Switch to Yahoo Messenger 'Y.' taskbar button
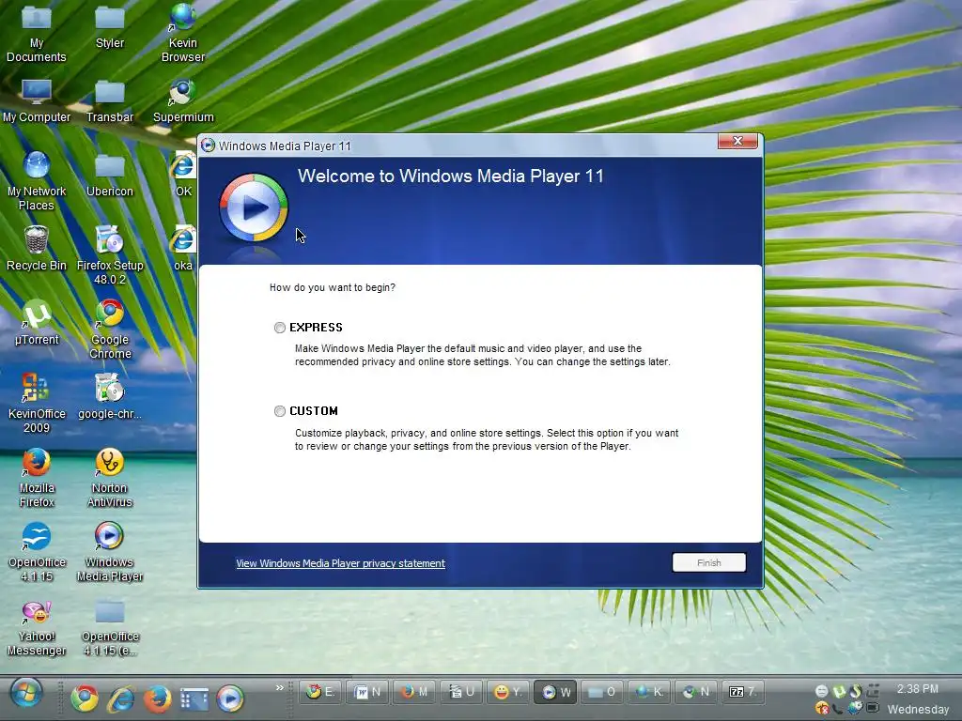Image resolution: width=962 pixels, height=721 pixels. coord(508,692)
